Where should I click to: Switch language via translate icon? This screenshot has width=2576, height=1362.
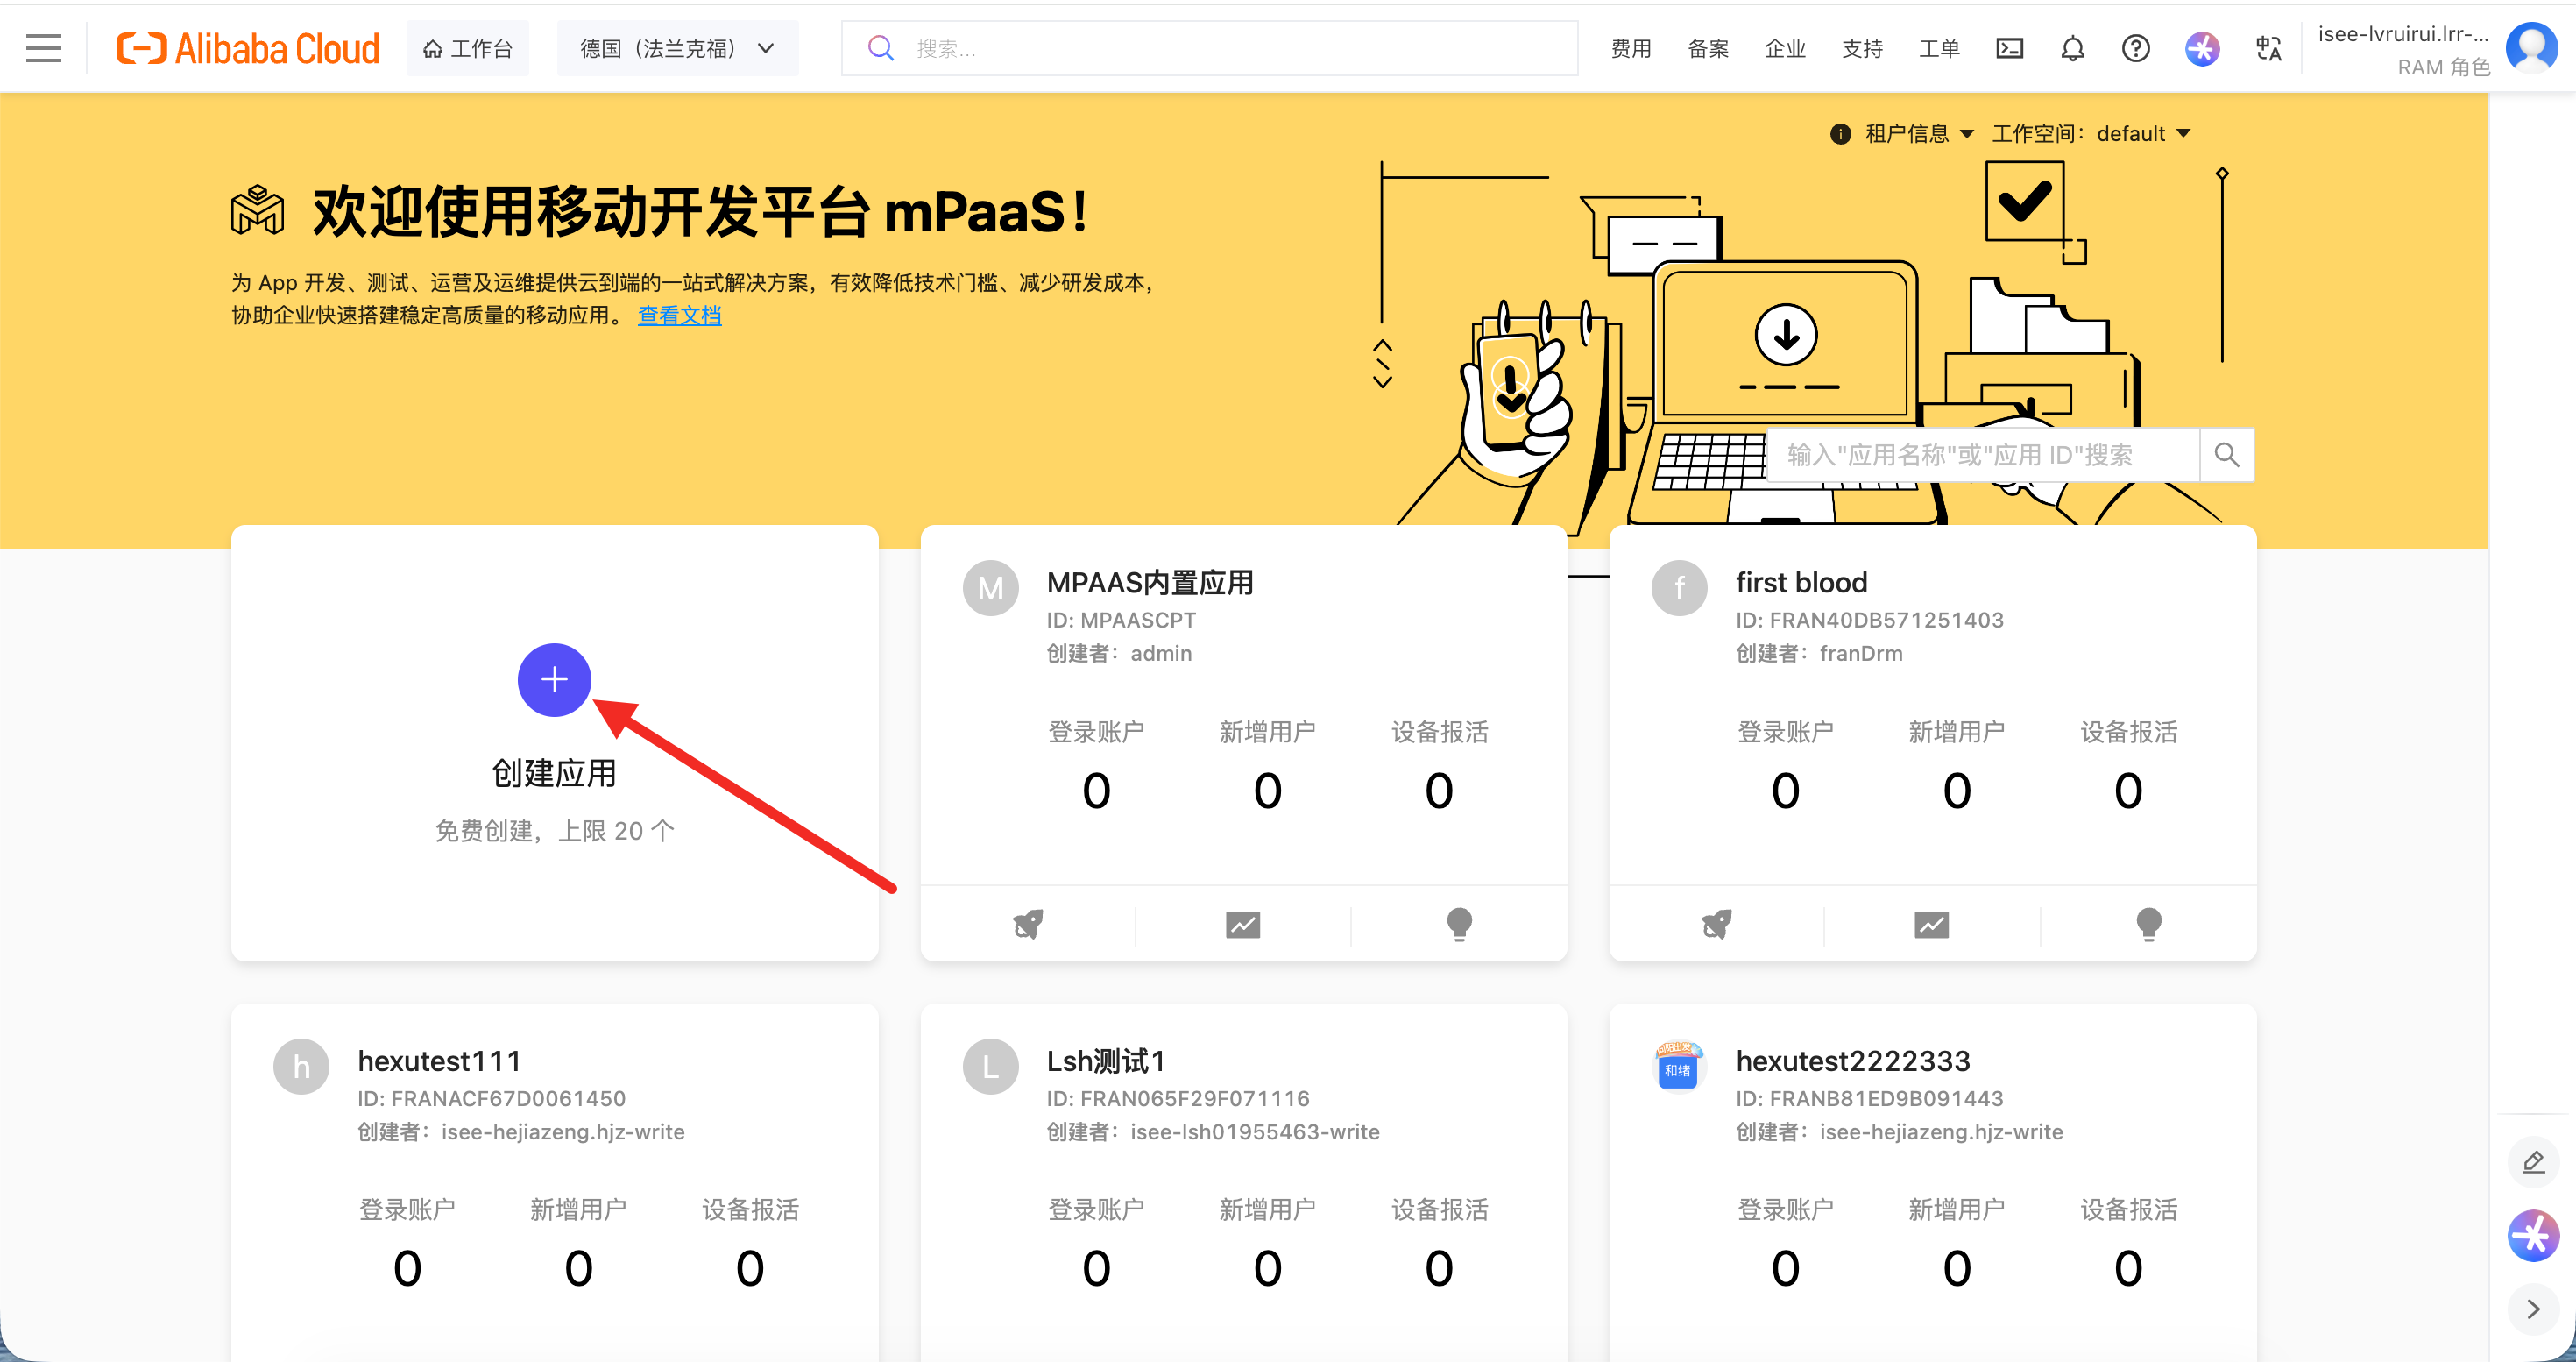coord(2268,48)
